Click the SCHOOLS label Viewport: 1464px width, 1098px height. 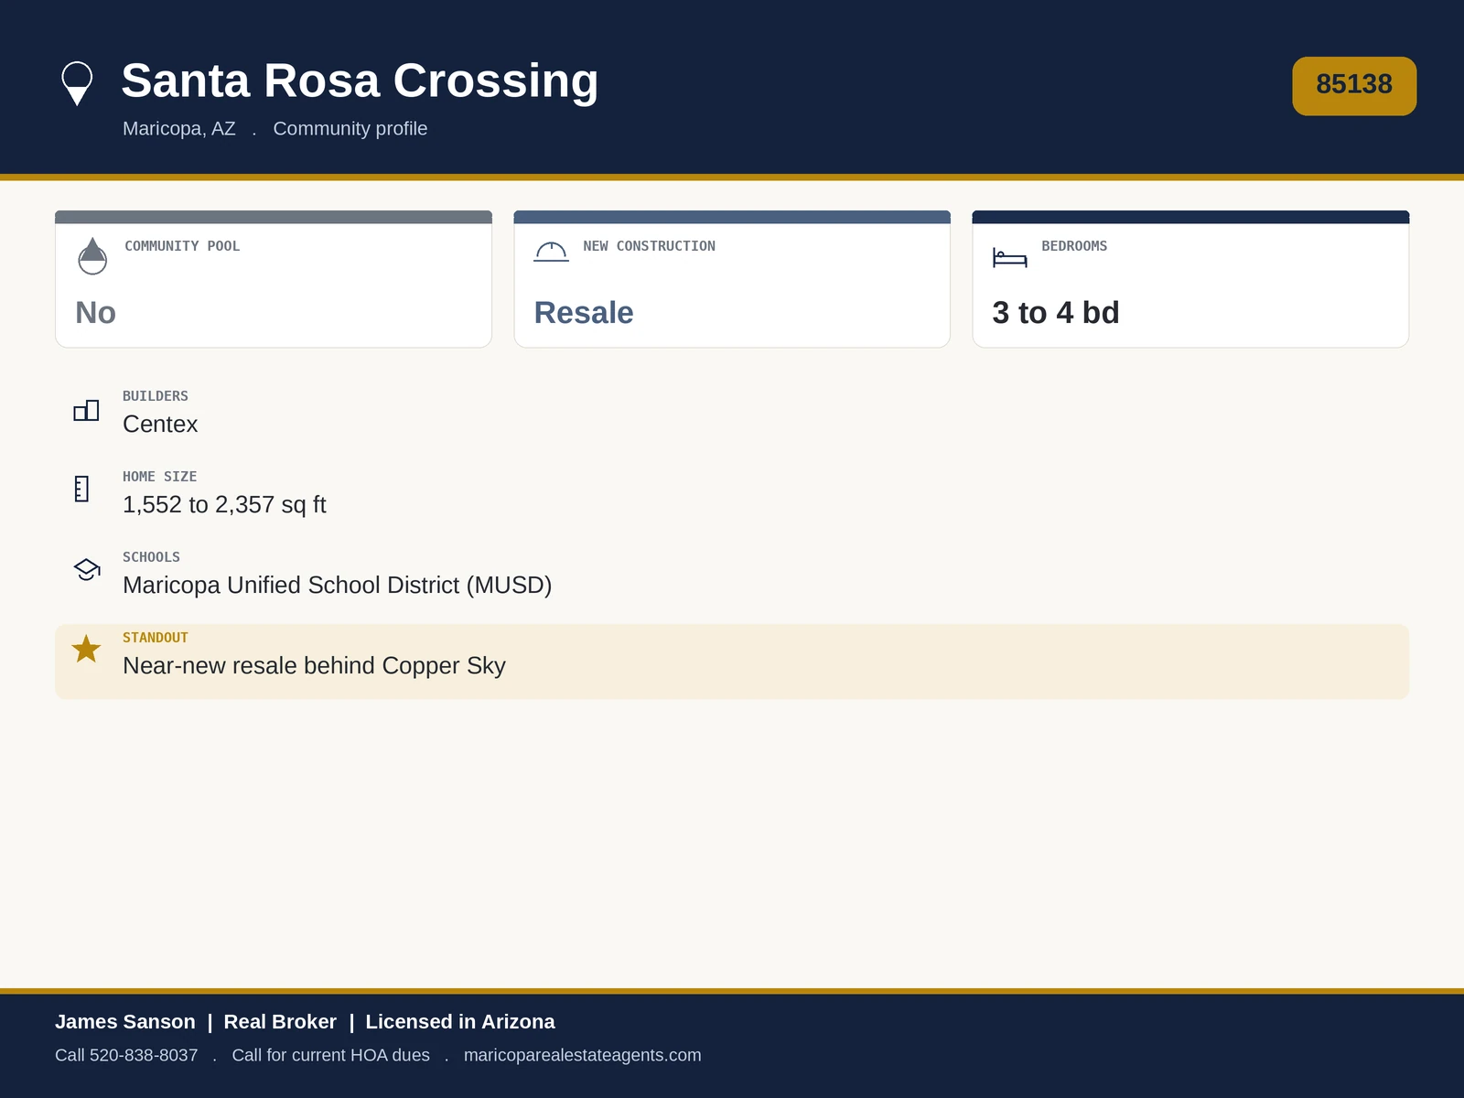point(152,557)
